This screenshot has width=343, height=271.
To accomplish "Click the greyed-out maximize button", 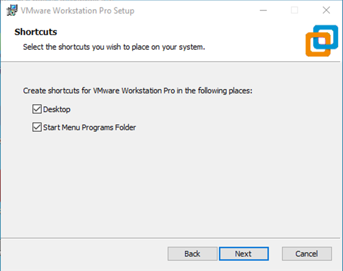I will (x=294, y=11).
